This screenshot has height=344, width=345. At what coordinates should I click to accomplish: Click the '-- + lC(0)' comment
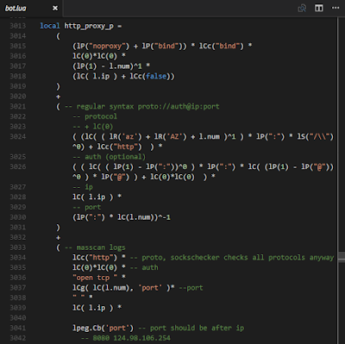pos(92,127)
